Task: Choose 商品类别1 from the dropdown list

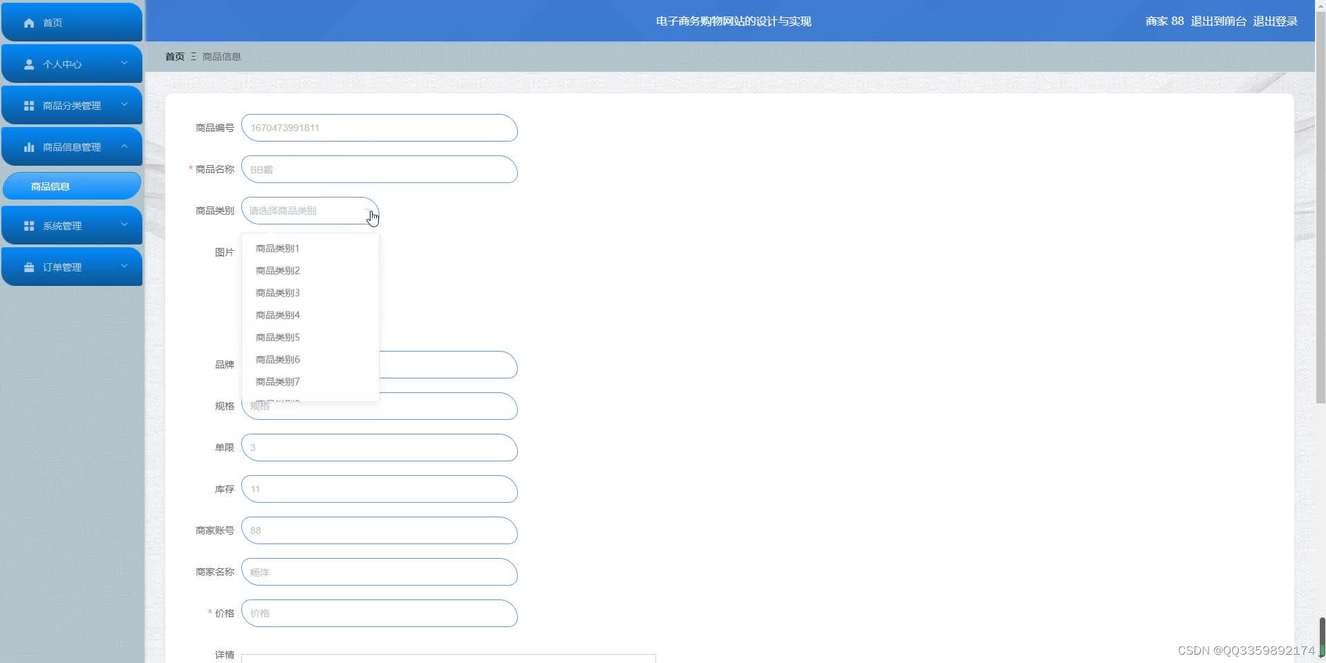Action: pyautogui.click(x=310, y=249)
